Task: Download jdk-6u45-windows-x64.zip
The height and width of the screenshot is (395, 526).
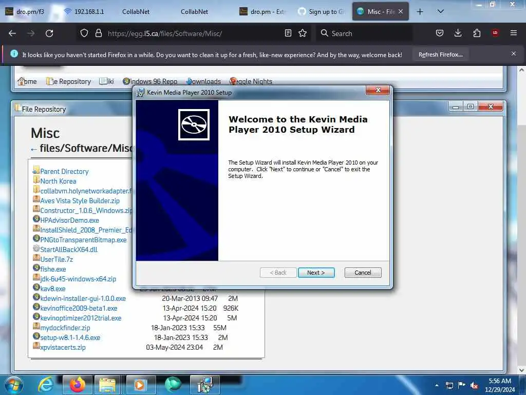Action: tap(78, 279)
